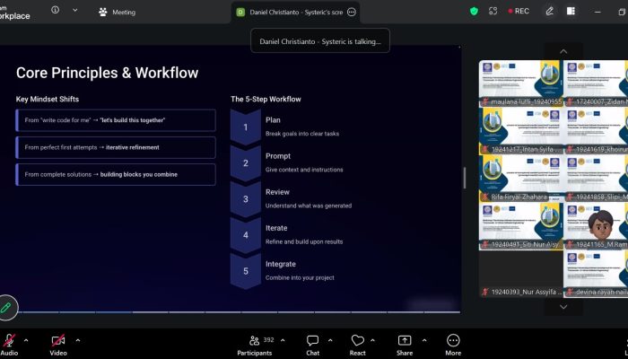The height and width of the screenshot is (359, 628).
Task: Click the slide progress bar at the bottom
Action: click(x=240, y=311)
